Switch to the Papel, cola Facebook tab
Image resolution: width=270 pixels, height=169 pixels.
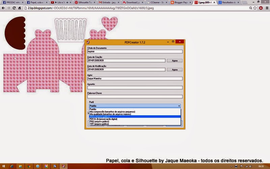pyautogui.click(x=37, y=2)
